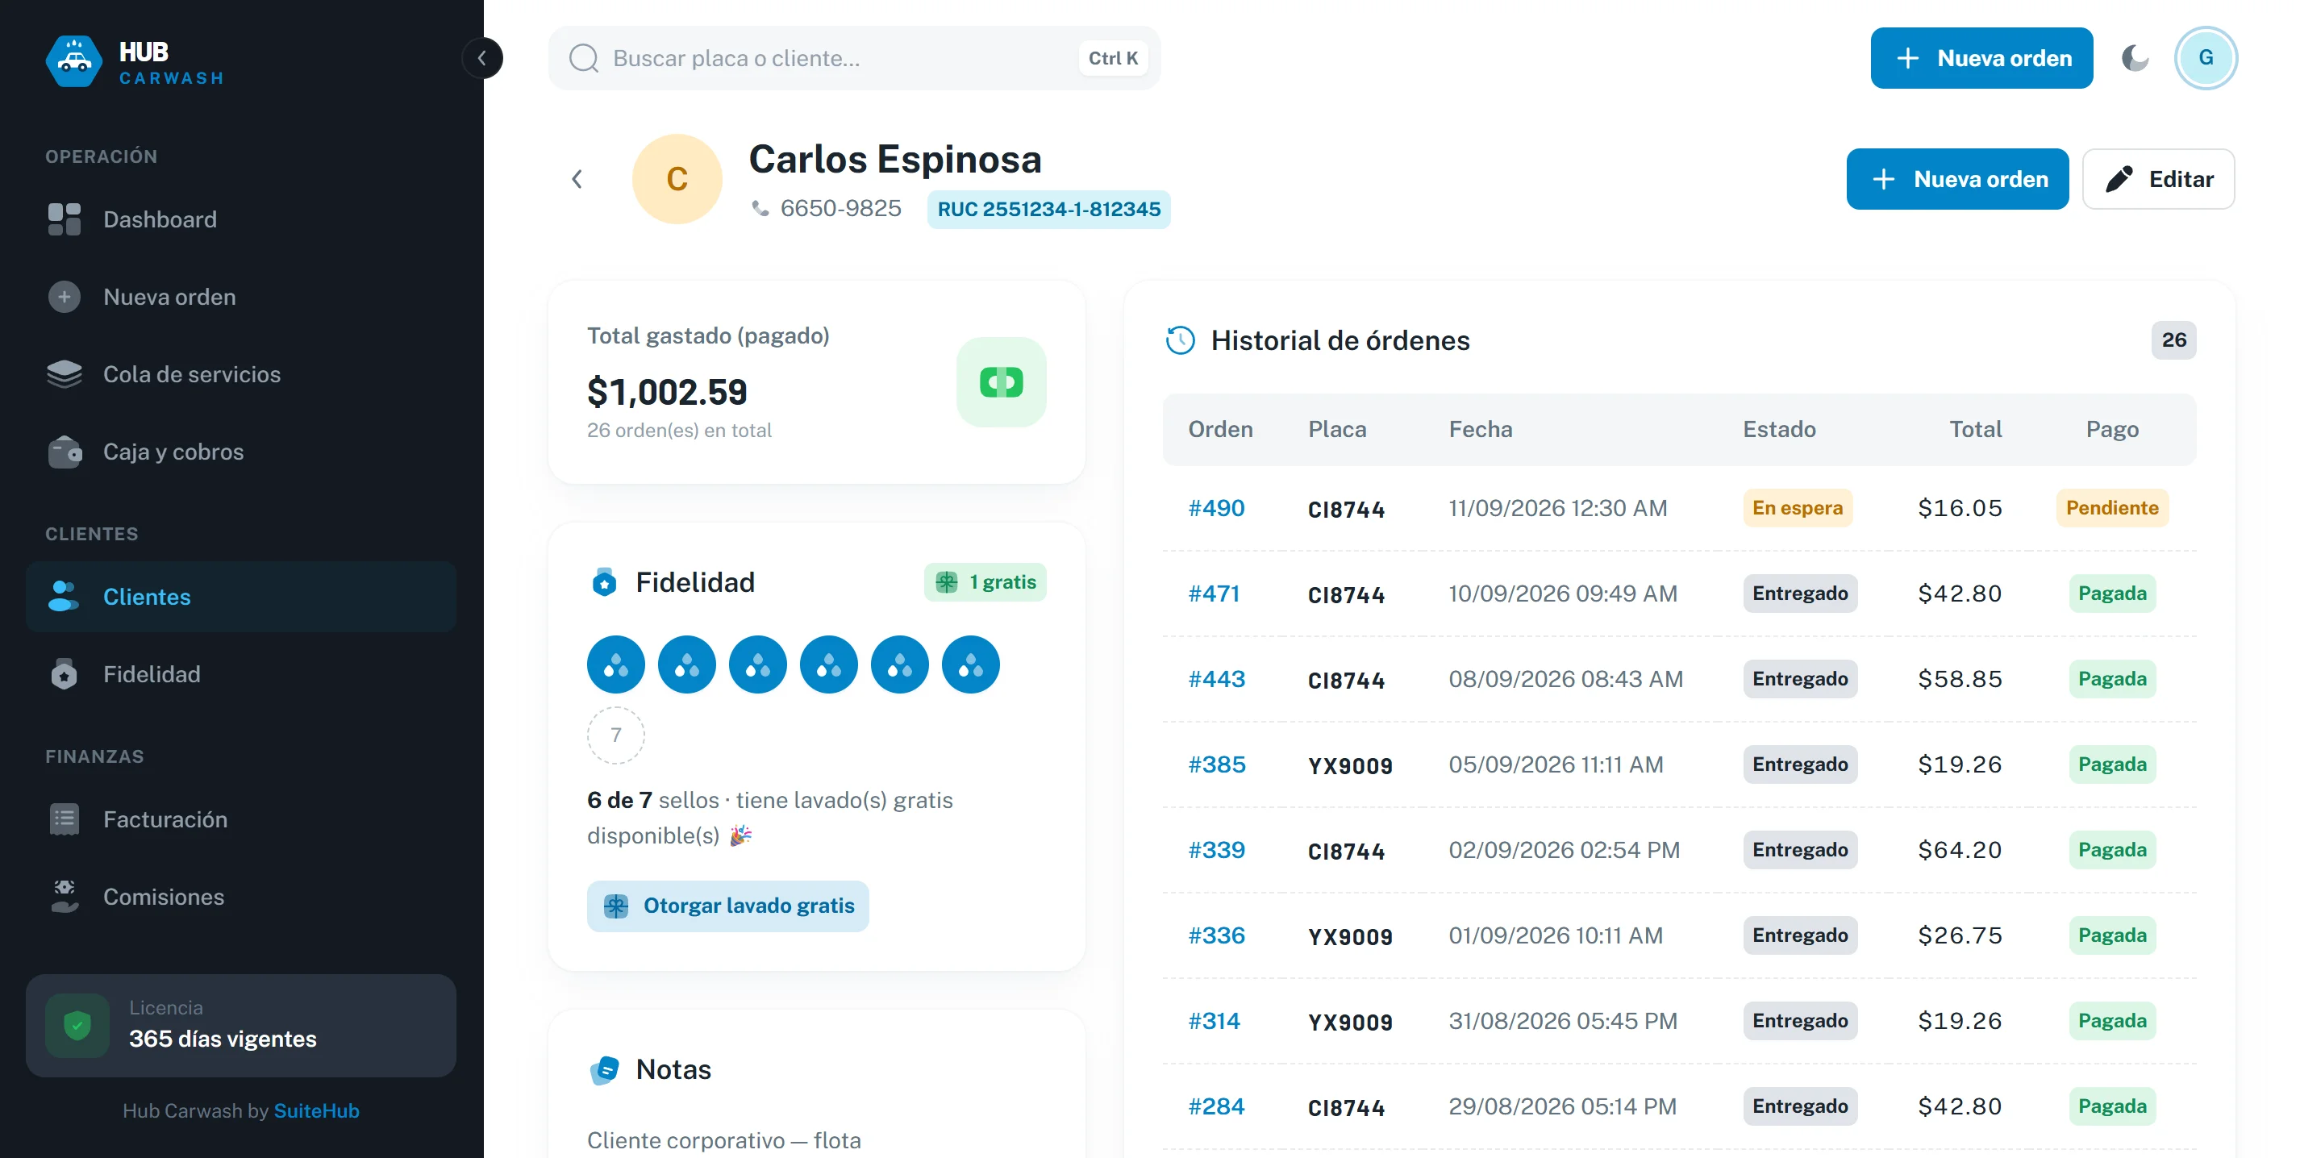
Task: Click the 365 días vigentes license text
Action: (223, 1039)
